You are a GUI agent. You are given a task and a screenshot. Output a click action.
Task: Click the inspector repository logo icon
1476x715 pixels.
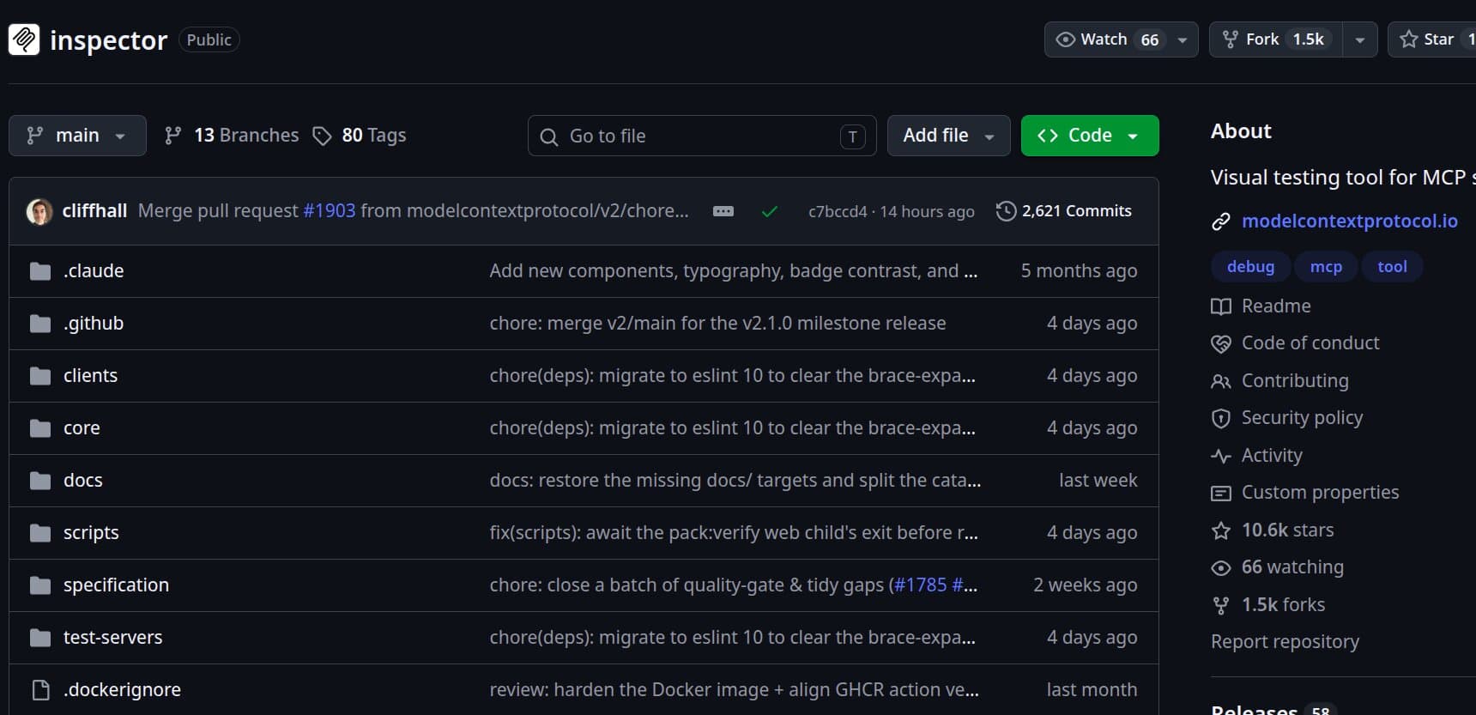pyautogui.click(x=24, y=39)
